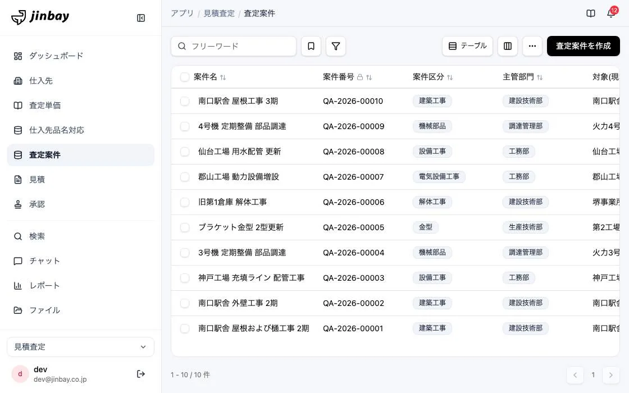Screen dimensions: 629x393
Task: Click the logout icon next to dev
Action: (141, 374)
